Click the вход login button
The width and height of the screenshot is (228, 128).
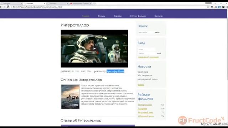click(x=159, y=53)
